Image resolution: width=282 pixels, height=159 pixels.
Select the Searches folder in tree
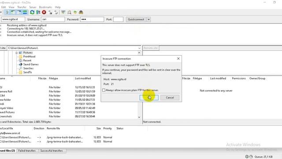click(28, 68)
